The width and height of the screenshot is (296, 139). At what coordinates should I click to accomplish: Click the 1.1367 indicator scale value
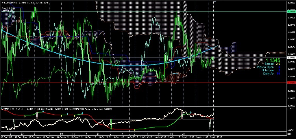pos(290,130)
